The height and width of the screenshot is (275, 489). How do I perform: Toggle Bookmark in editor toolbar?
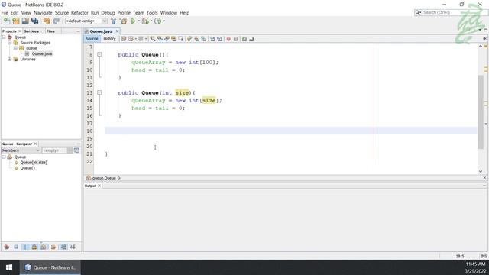point(204,39)
